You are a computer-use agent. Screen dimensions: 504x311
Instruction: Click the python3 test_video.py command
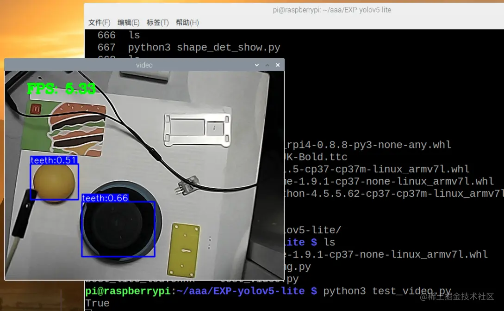[387, 291]
